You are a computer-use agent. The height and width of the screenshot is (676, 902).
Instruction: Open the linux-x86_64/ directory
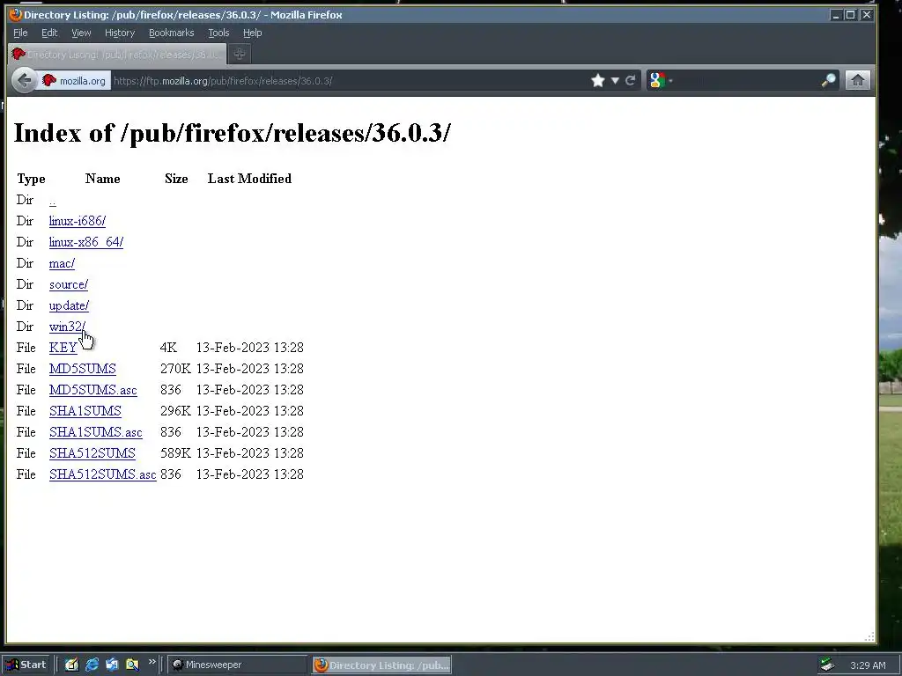point(85,242)
